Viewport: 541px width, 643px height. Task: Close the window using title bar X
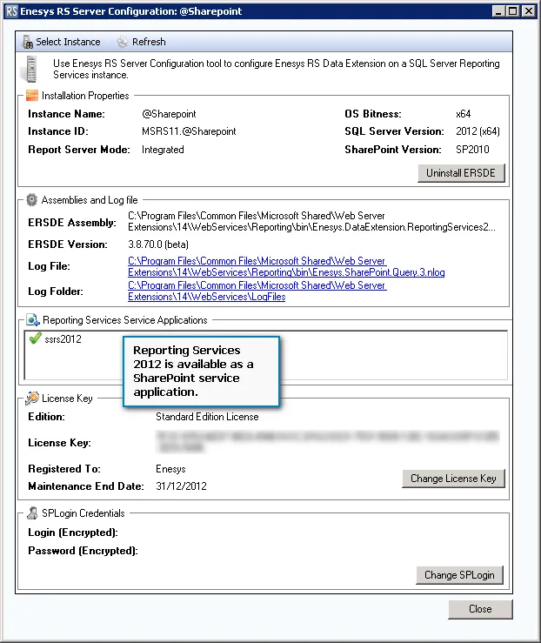(x=529, y=11)
